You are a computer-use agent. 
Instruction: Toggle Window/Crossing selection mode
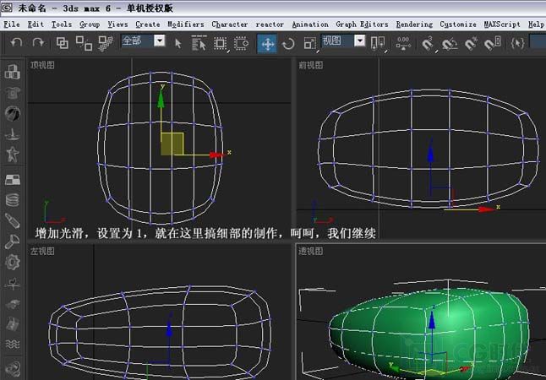[x=242, y=44]
